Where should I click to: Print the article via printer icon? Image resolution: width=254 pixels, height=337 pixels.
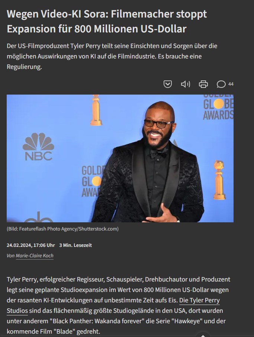coord(203,84)
